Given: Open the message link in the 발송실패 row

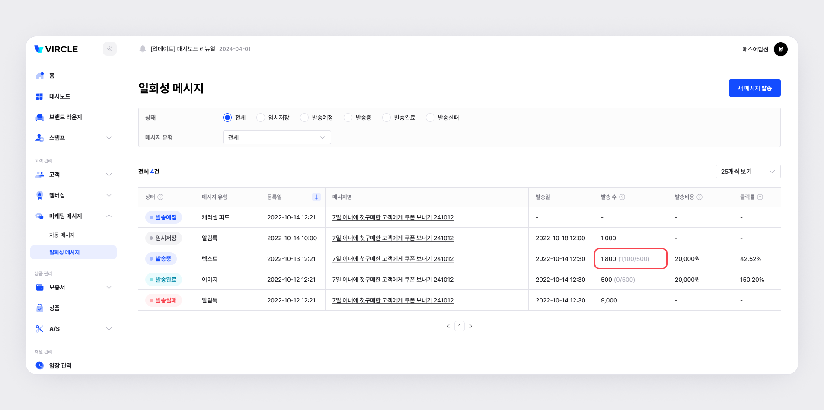Looking at the screenshot, I should point(393,300).
